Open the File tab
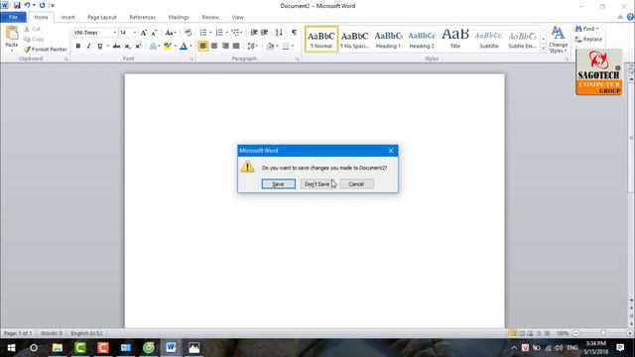Viewport: 635px width, 357px height. (x=13, y=17)
